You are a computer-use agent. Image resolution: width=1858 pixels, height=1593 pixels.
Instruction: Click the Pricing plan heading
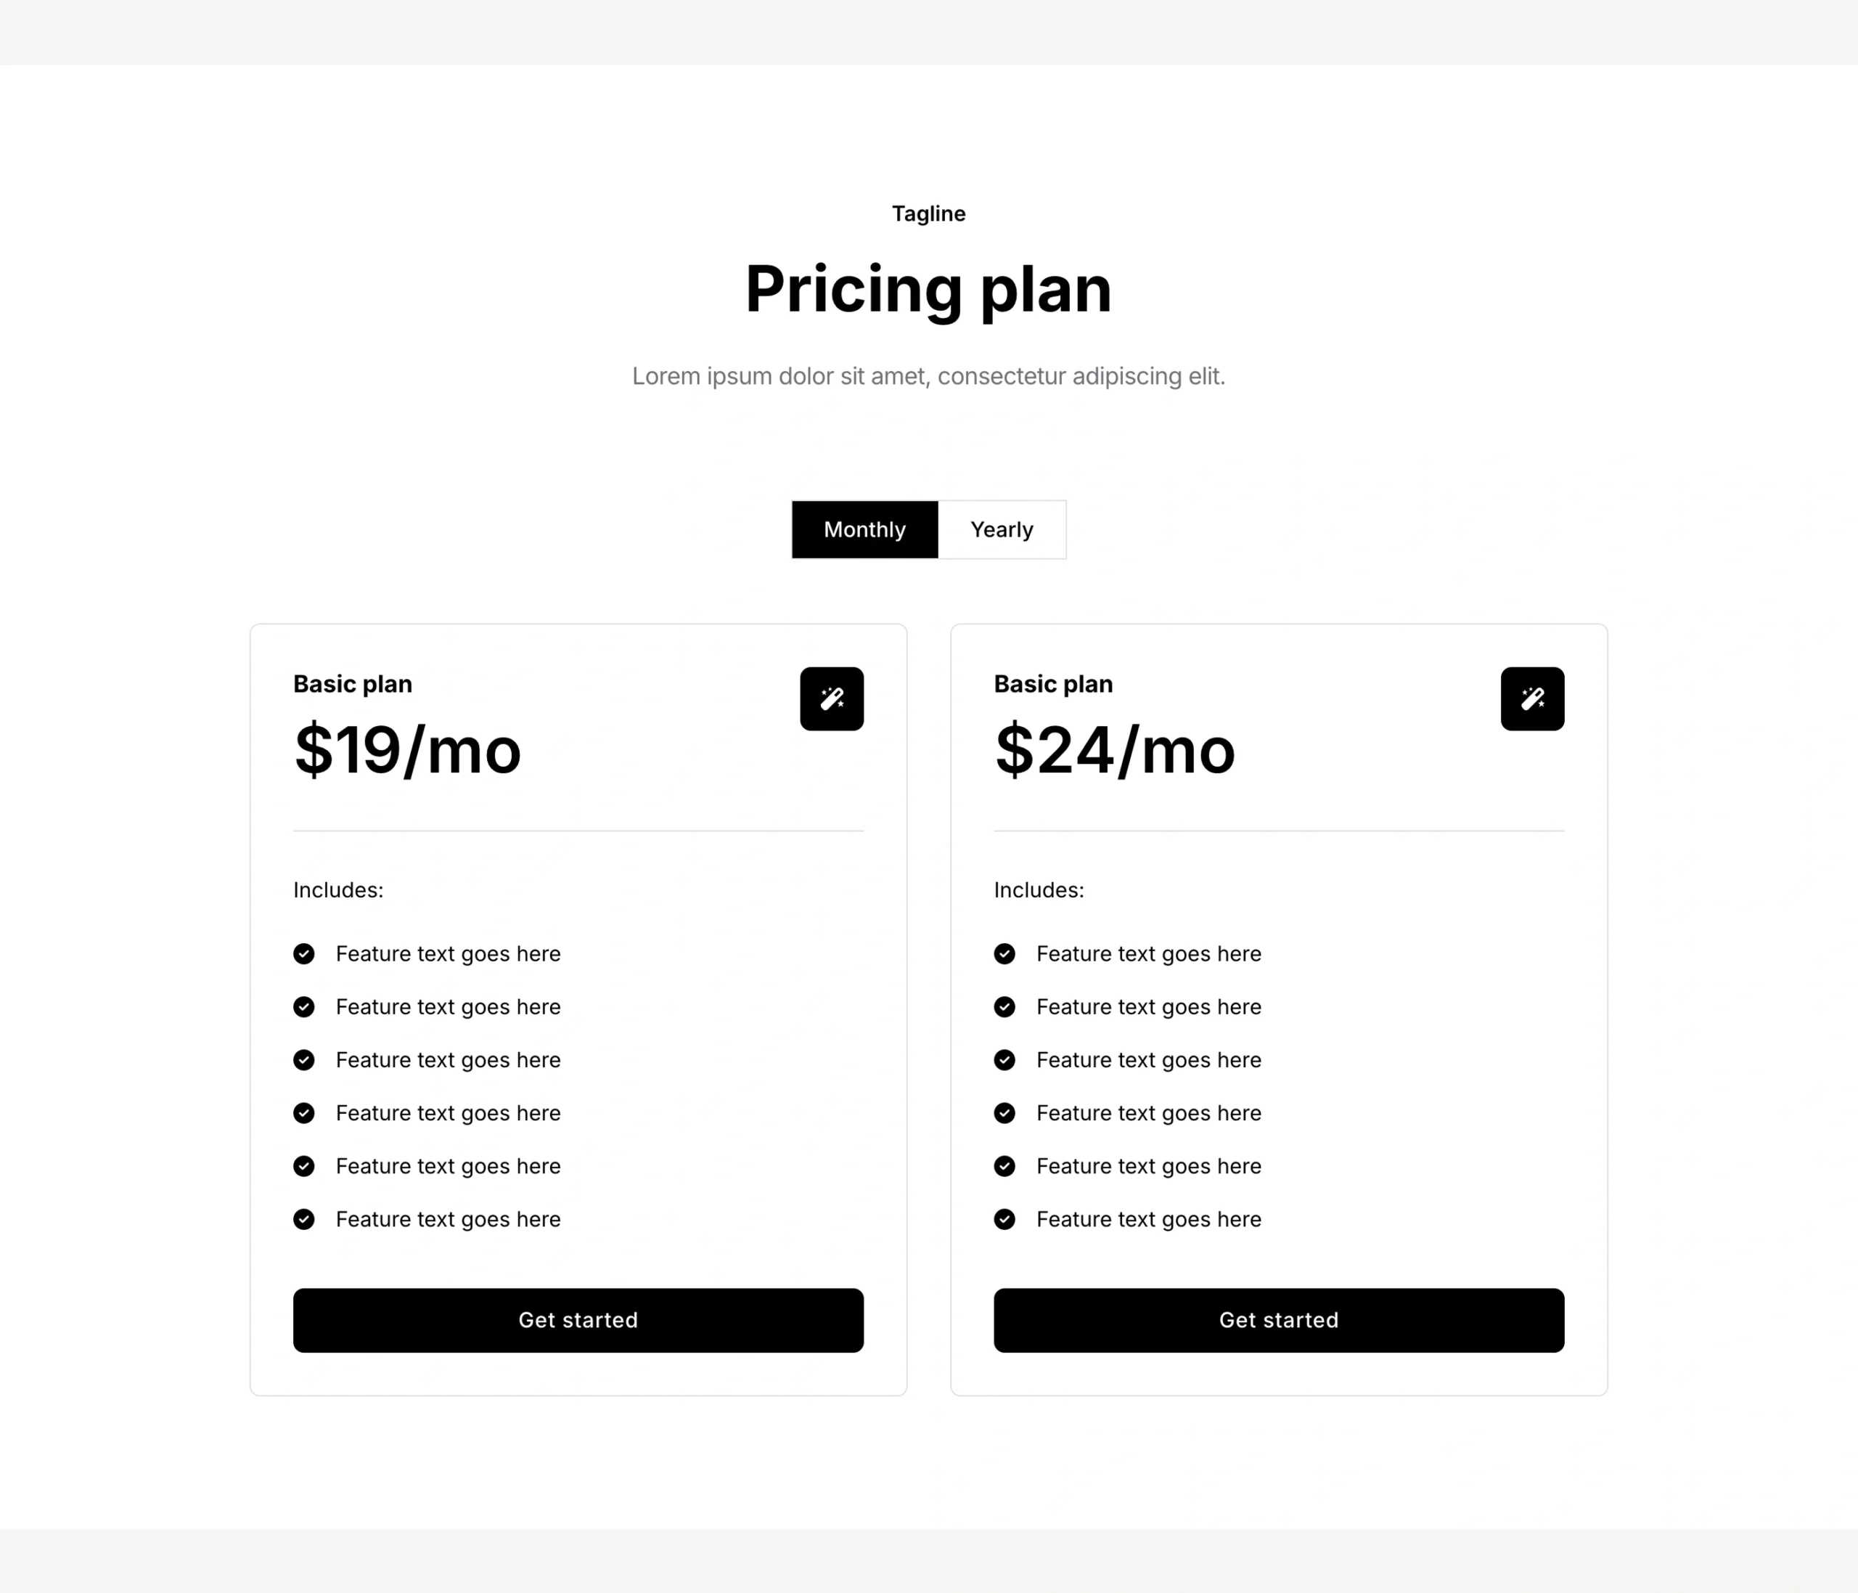coord(928,289)
